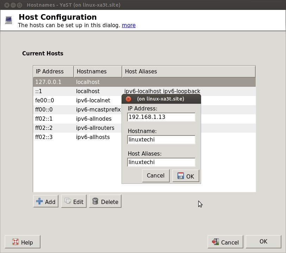Sort by Hostnames column header
This screenshot has width=286, height=253.
click(98, 71)
